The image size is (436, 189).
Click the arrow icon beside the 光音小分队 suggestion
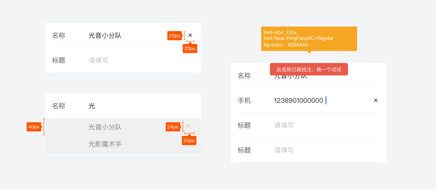(x=189, y=127)
